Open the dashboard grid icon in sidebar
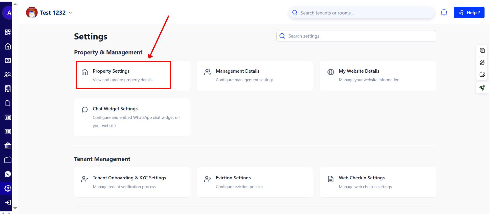The image size is (490, 214). click(8, 32)
